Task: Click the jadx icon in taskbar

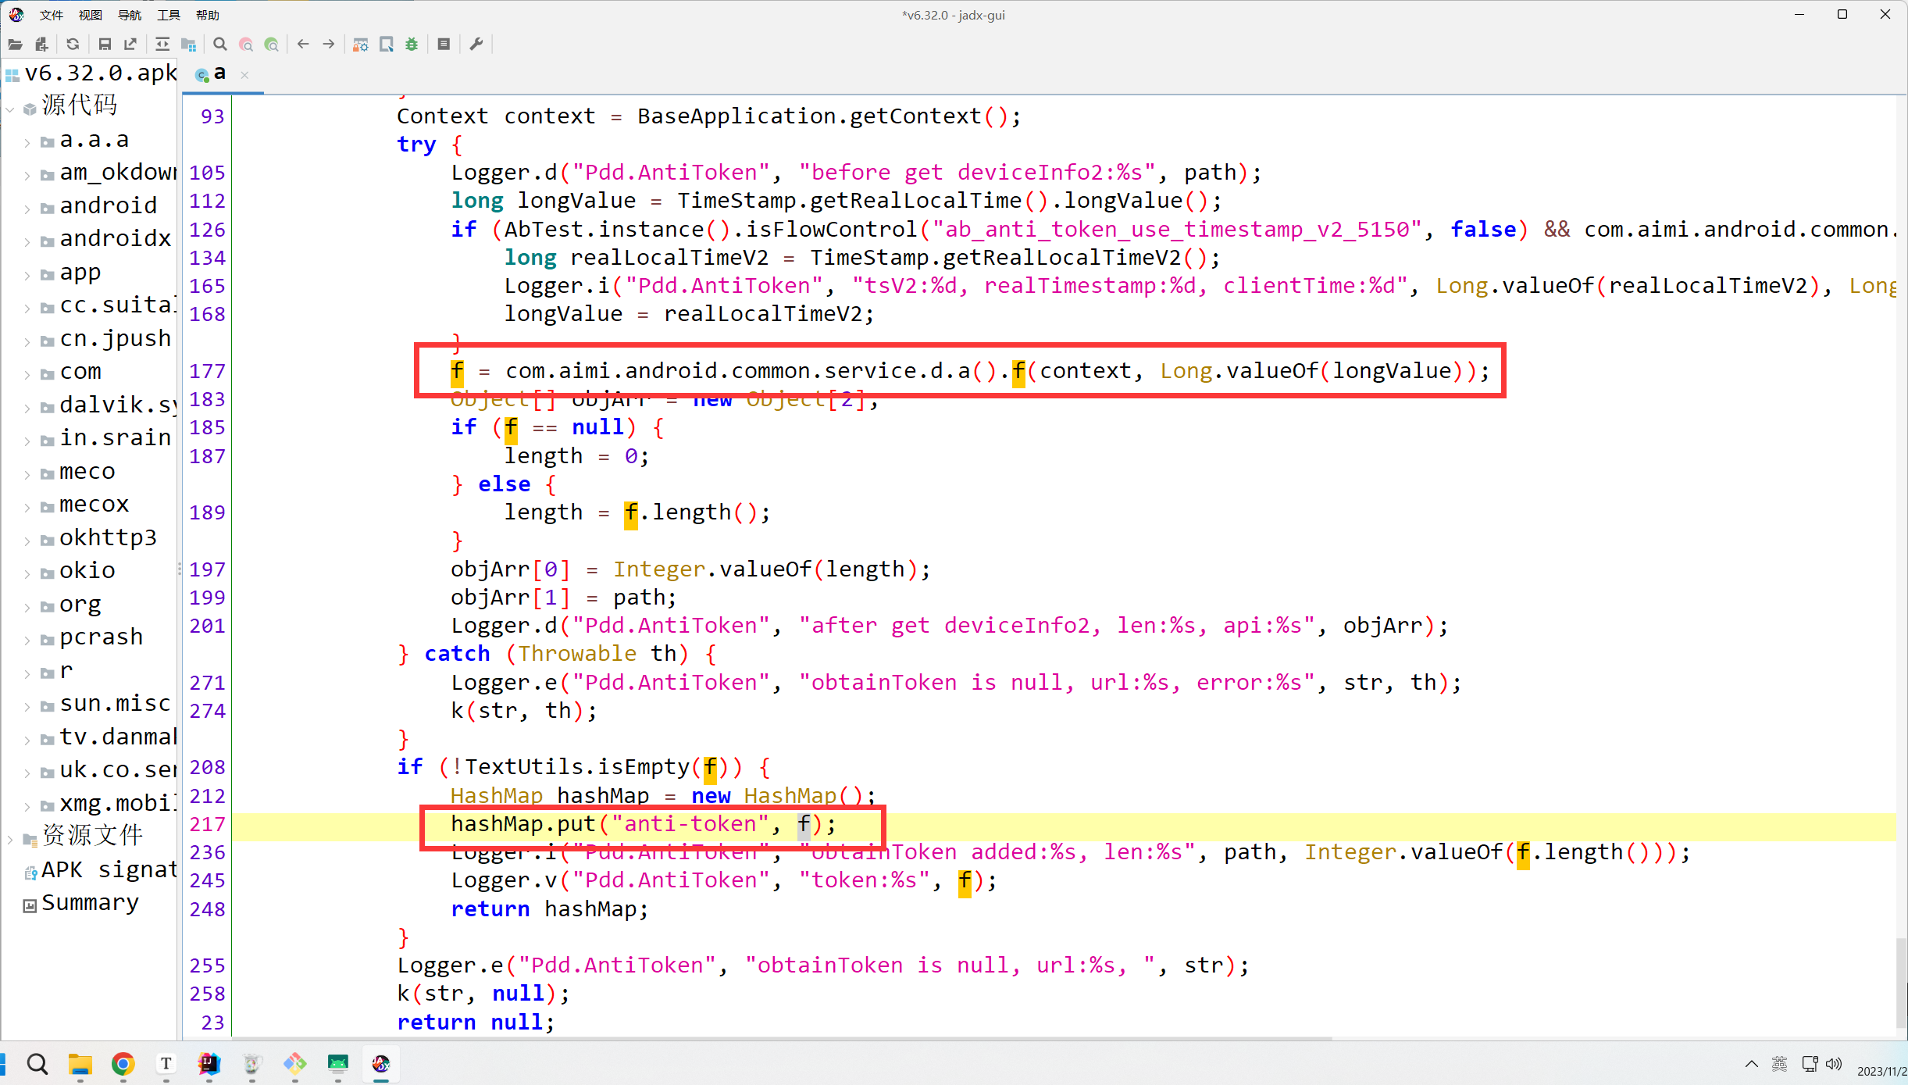Action: click(380, 1064)
